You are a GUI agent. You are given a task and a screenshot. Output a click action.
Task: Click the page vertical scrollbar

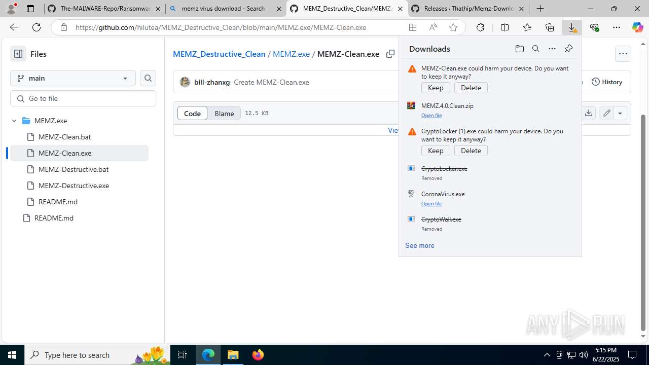[x=643, y=223]
